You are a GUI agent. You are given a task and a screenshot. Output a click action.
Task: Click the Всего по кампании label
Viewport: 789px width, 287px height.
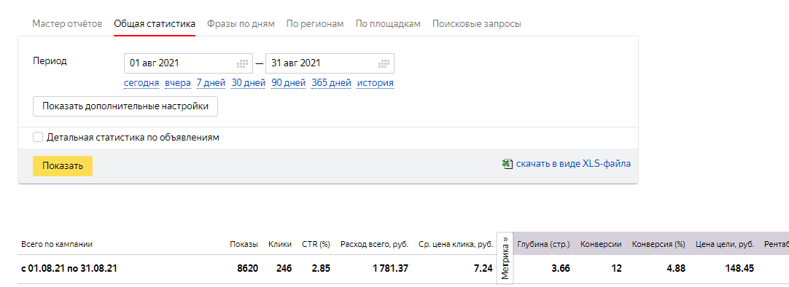[x=57, y=244]
